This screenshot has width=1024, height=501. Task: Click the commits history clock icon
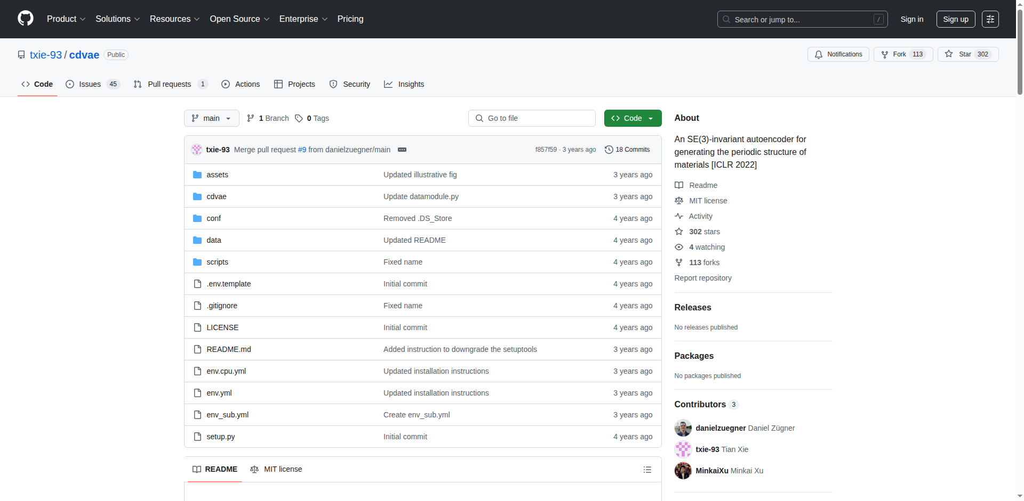coord(609,150)
